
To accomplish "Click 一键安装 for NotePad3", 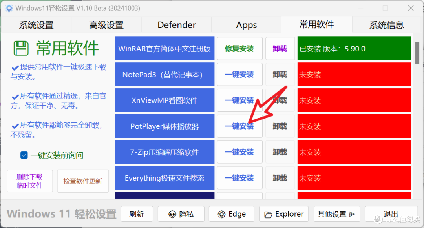I will [x=239, y=74].
